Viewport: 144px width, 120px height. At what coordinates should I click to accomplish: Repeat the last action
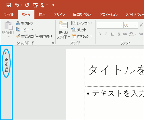[x=27, y=5]
